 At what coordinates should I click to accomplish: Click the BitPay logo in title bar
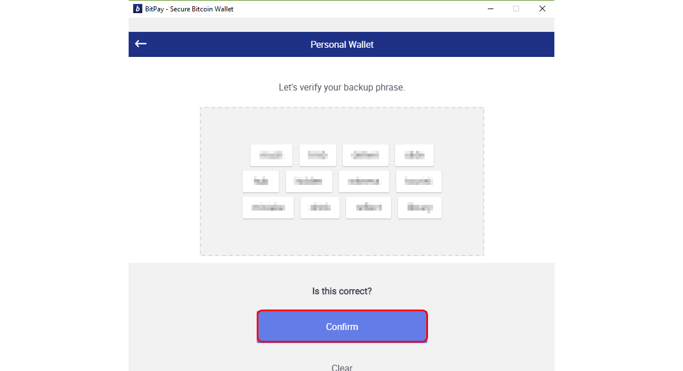tap(137, 9)
